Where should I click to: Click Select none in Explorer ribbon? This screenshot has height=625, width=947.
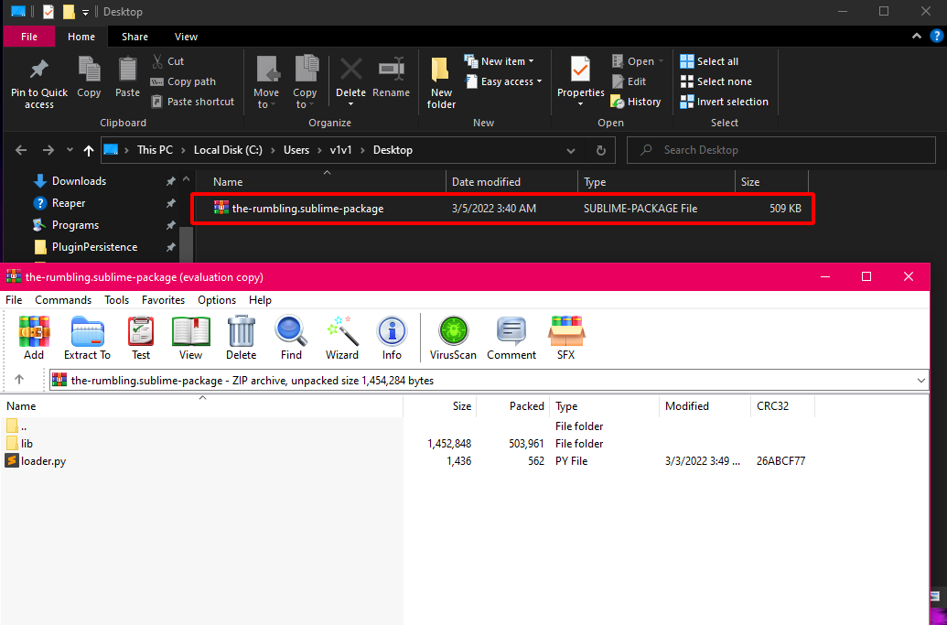[716, 81]
